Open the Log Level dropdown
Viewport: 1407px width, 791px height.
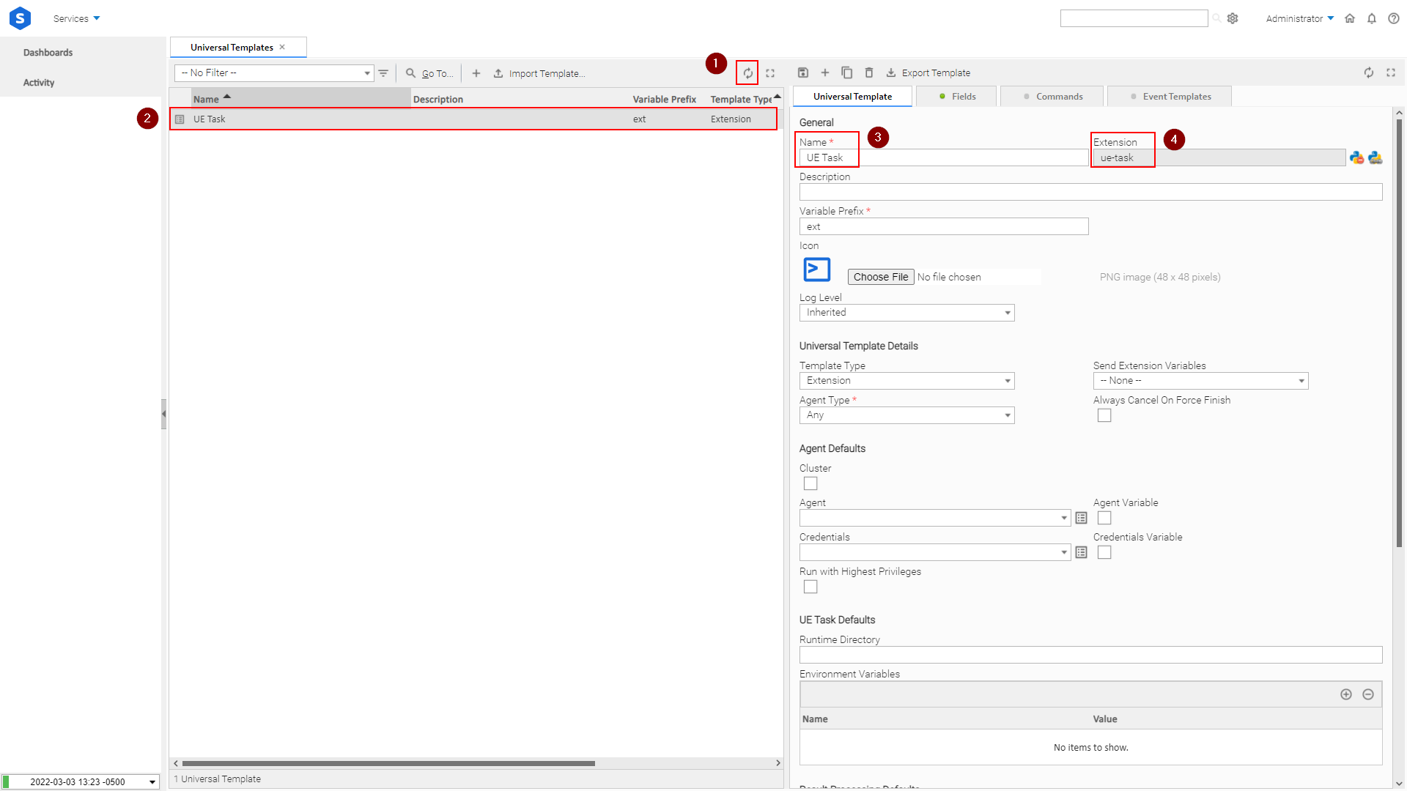(906, 313)
